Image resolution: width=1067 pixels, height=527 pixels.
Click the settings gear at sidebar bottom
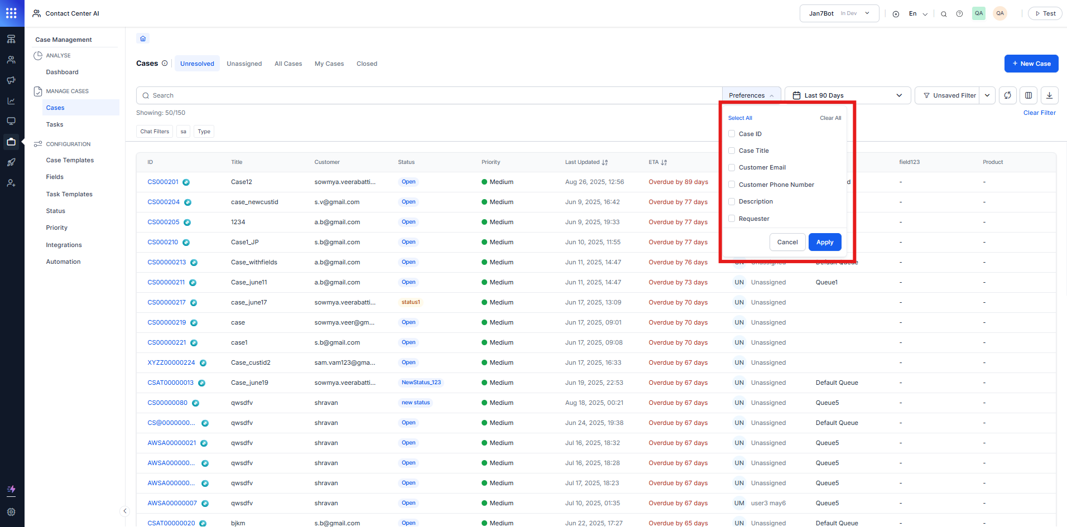(x=11, y=512)
